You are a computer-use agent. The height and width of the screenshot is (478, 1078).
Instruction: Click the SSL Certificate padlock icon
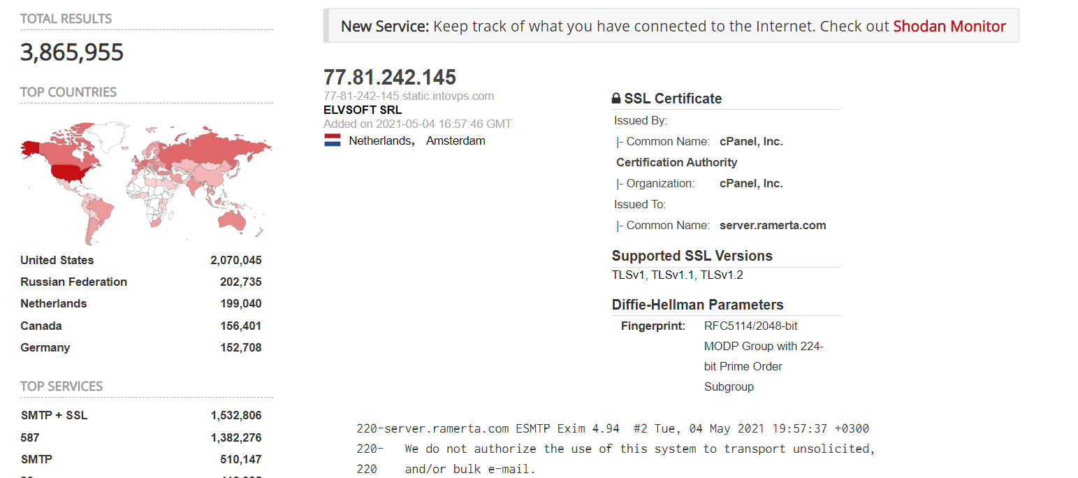click(x=616, y=99)
